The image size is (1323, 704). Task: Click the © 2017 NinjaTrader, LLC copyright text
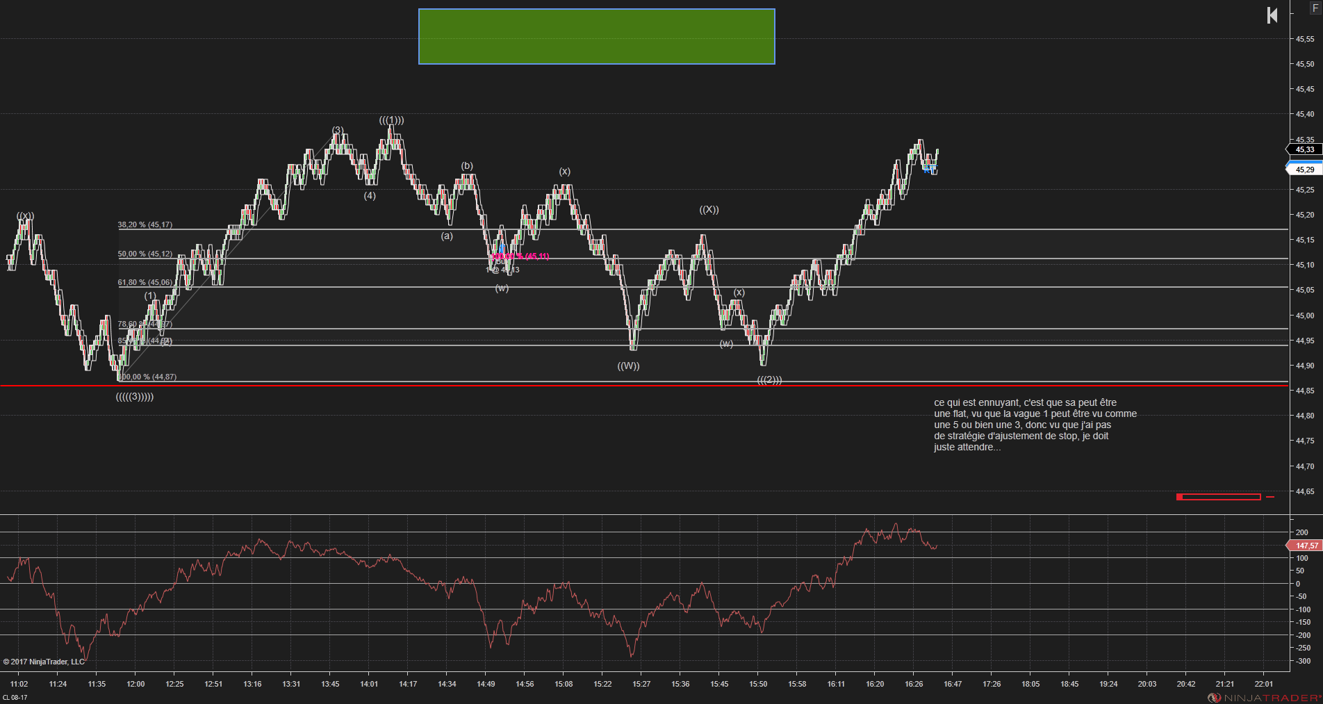44,662
